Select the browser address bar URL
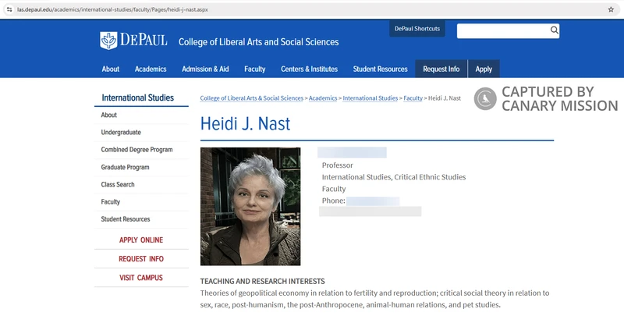624x316 pixels. (x=112, y=9)
